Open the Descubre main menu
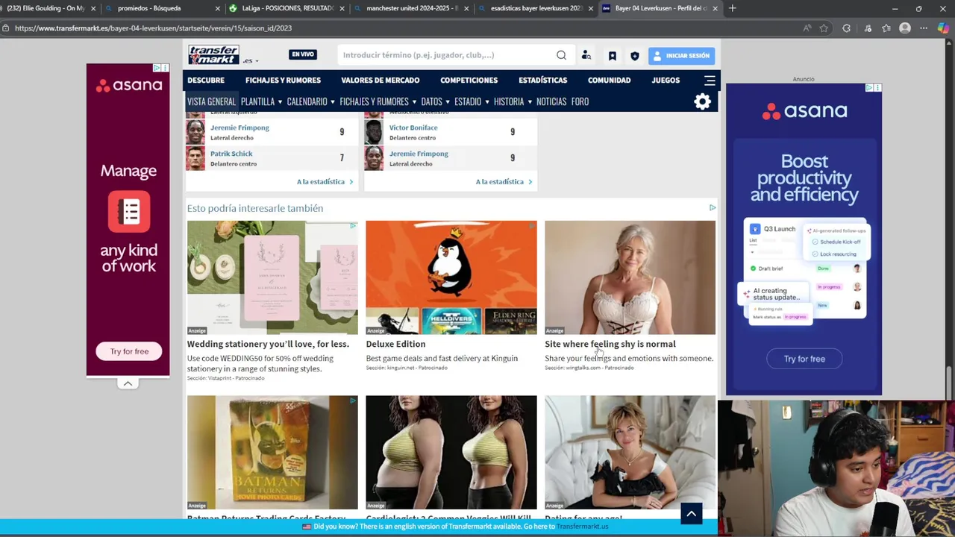Image resolution: width=955 pixels, height=537 pixels. 206,81
